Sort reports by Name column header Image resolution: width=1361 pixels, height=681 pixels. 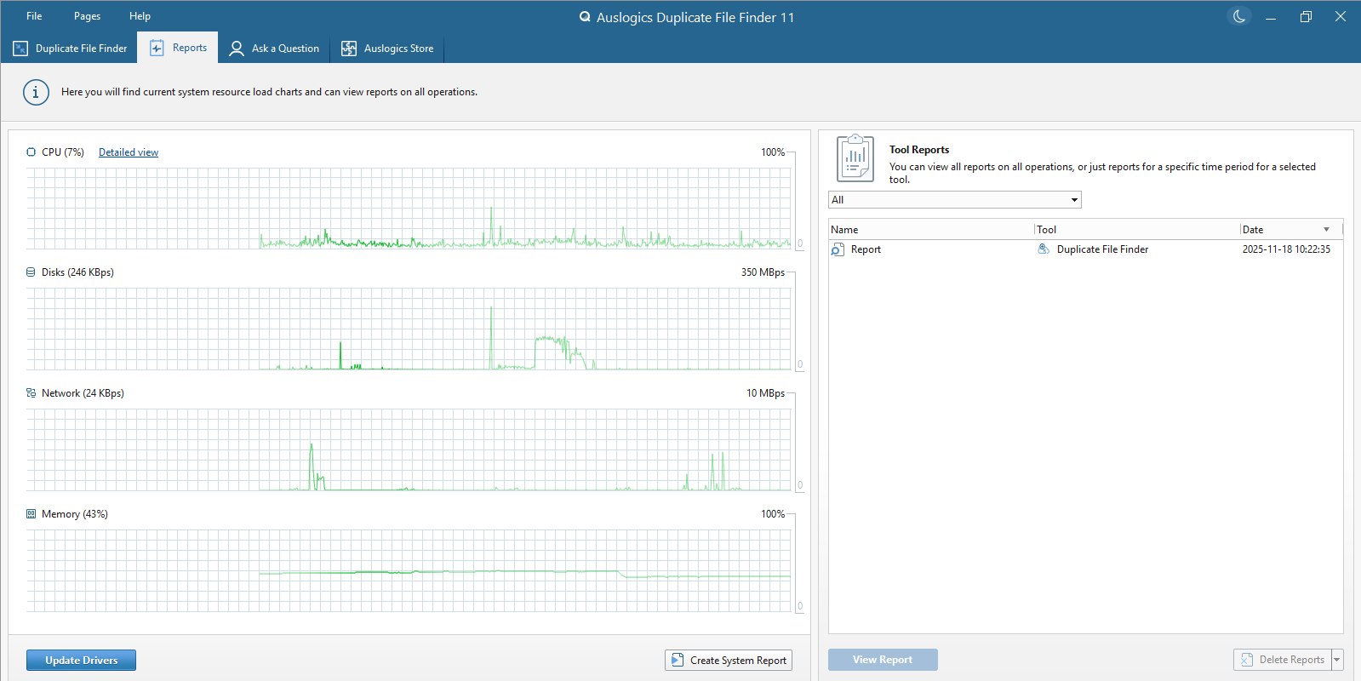pyautogui.click(x=929, y=230)
